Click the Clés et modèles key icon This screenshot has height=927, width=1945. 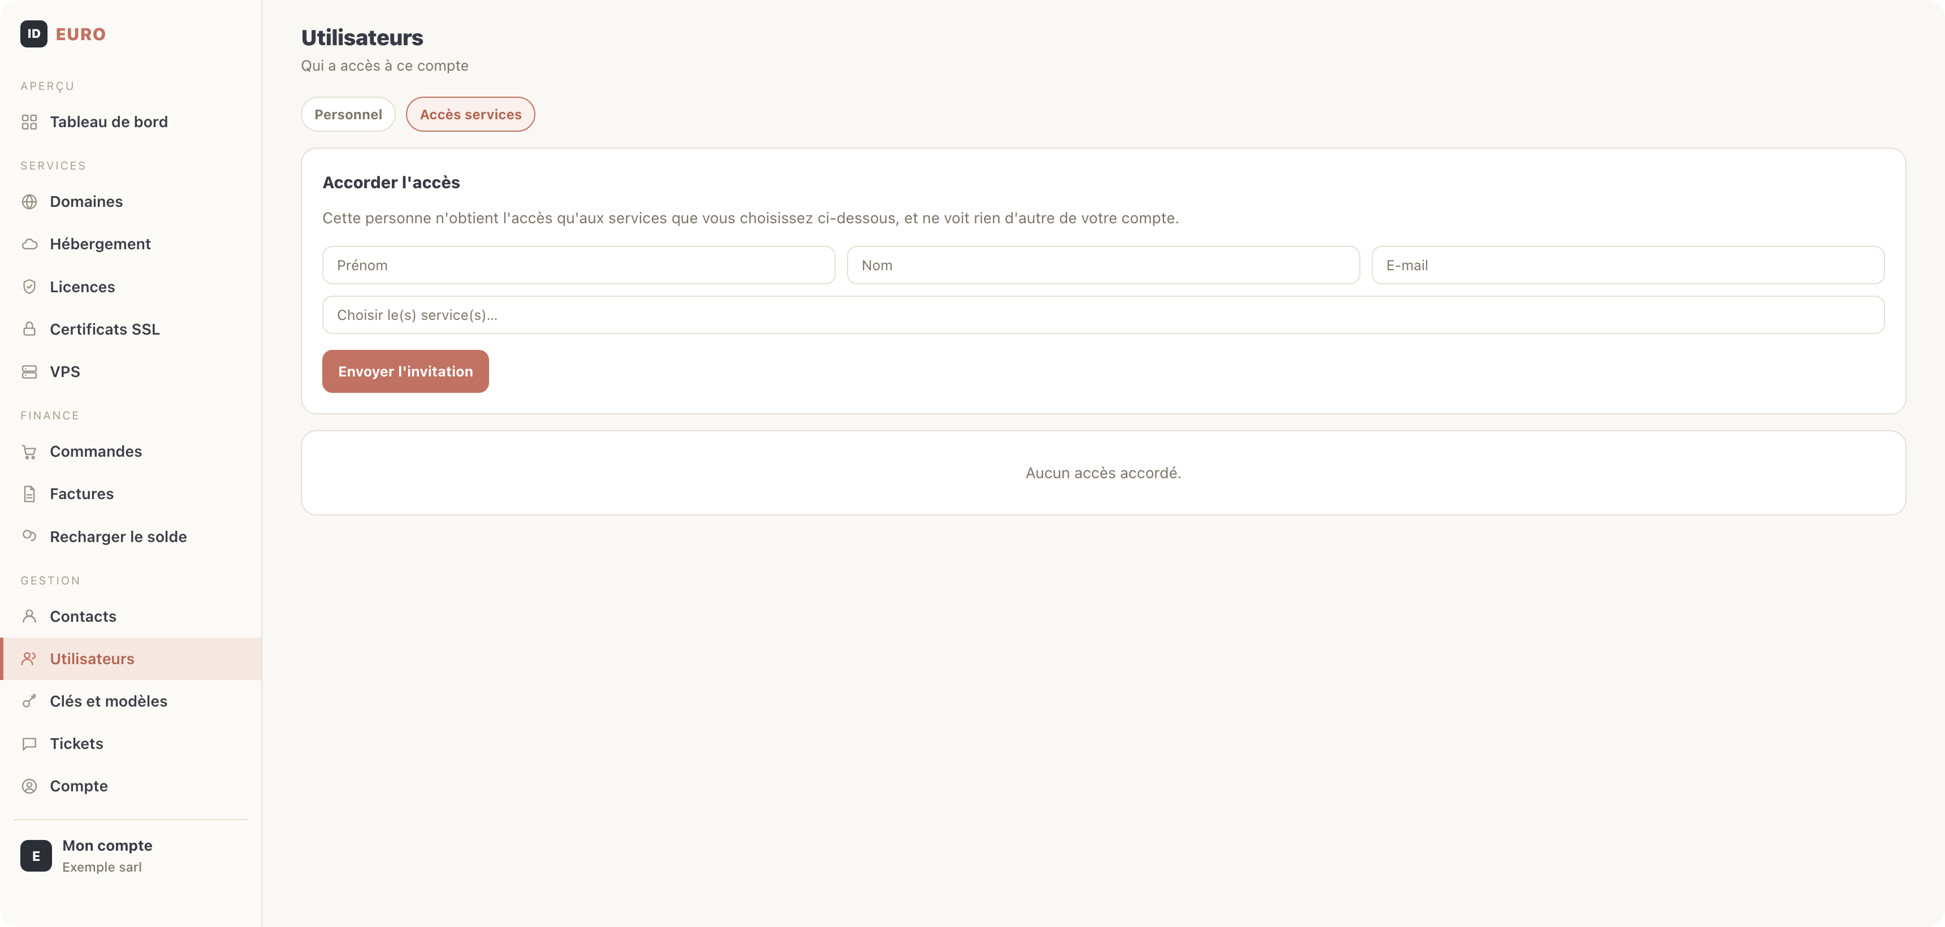point(29,701)
